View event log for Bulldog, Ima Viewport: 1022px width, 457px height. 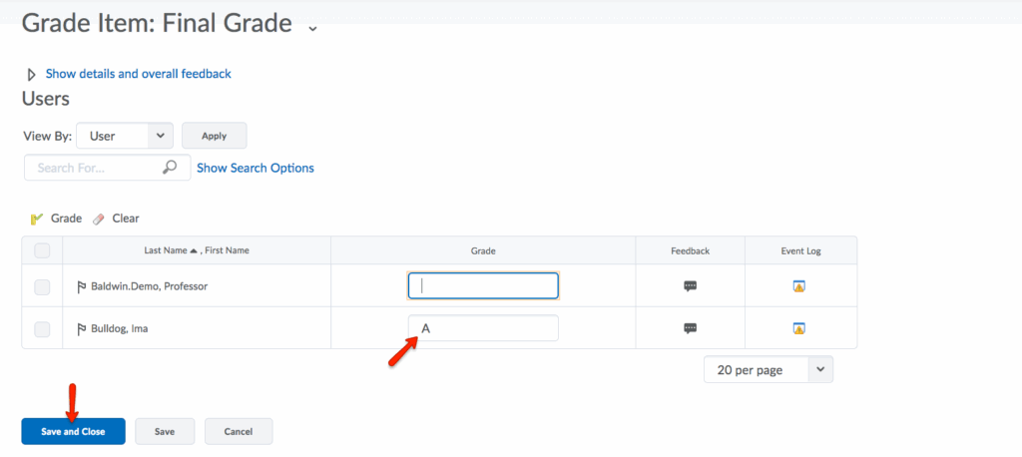tap(798, 327)
